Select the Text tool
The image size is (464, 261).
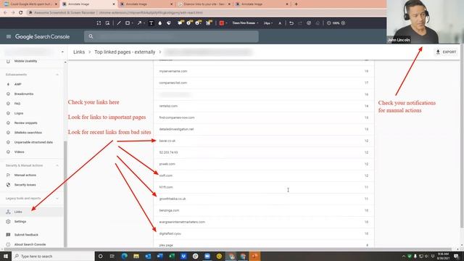click(152, 23)
